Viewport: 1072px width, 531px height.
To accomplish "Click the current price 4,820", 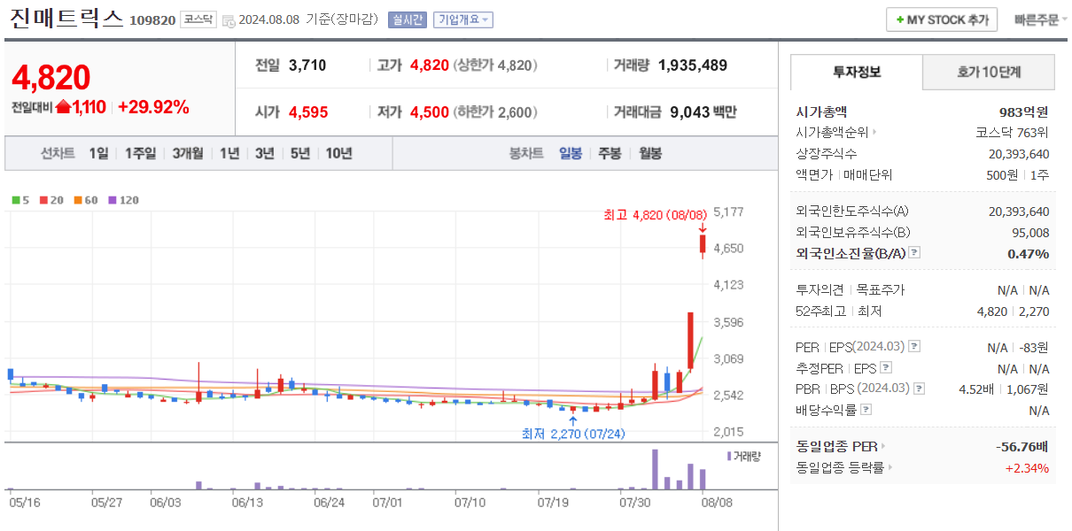I will point(51,78).
